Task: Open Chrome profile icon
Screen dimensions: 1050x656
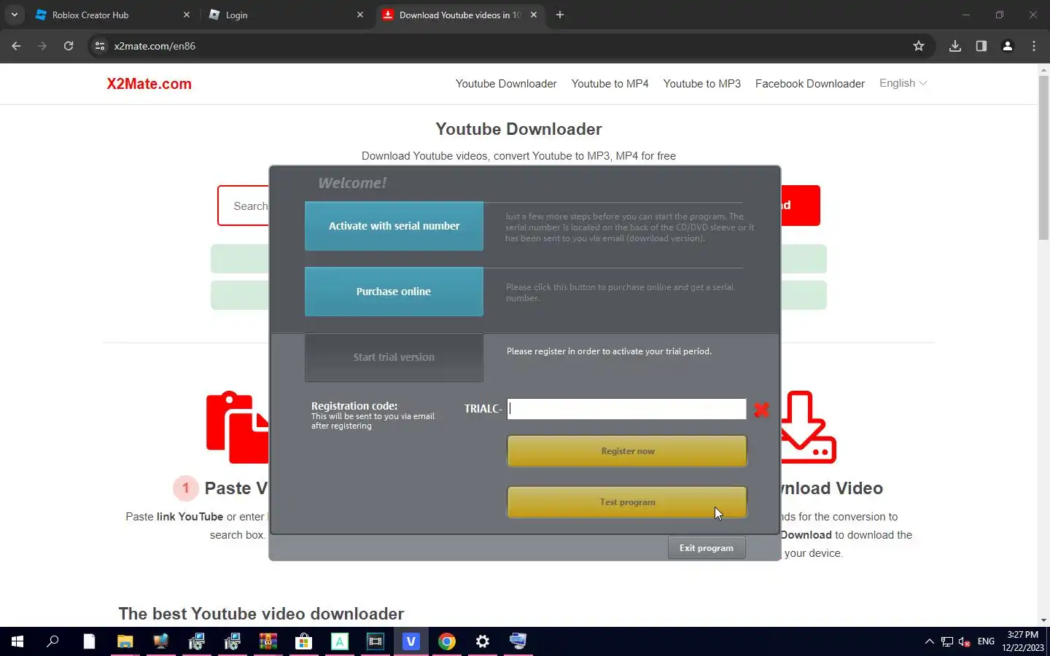Action: coord(1008,46)
